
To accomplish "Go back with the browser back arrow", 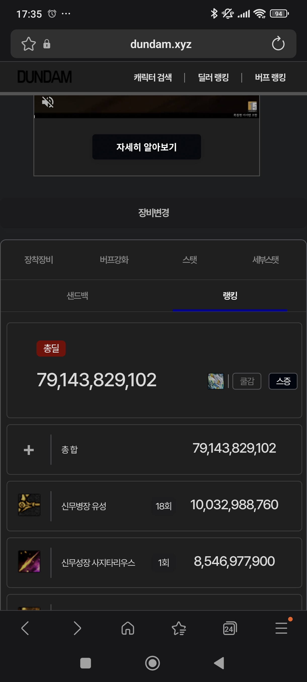I will (25, 628).
